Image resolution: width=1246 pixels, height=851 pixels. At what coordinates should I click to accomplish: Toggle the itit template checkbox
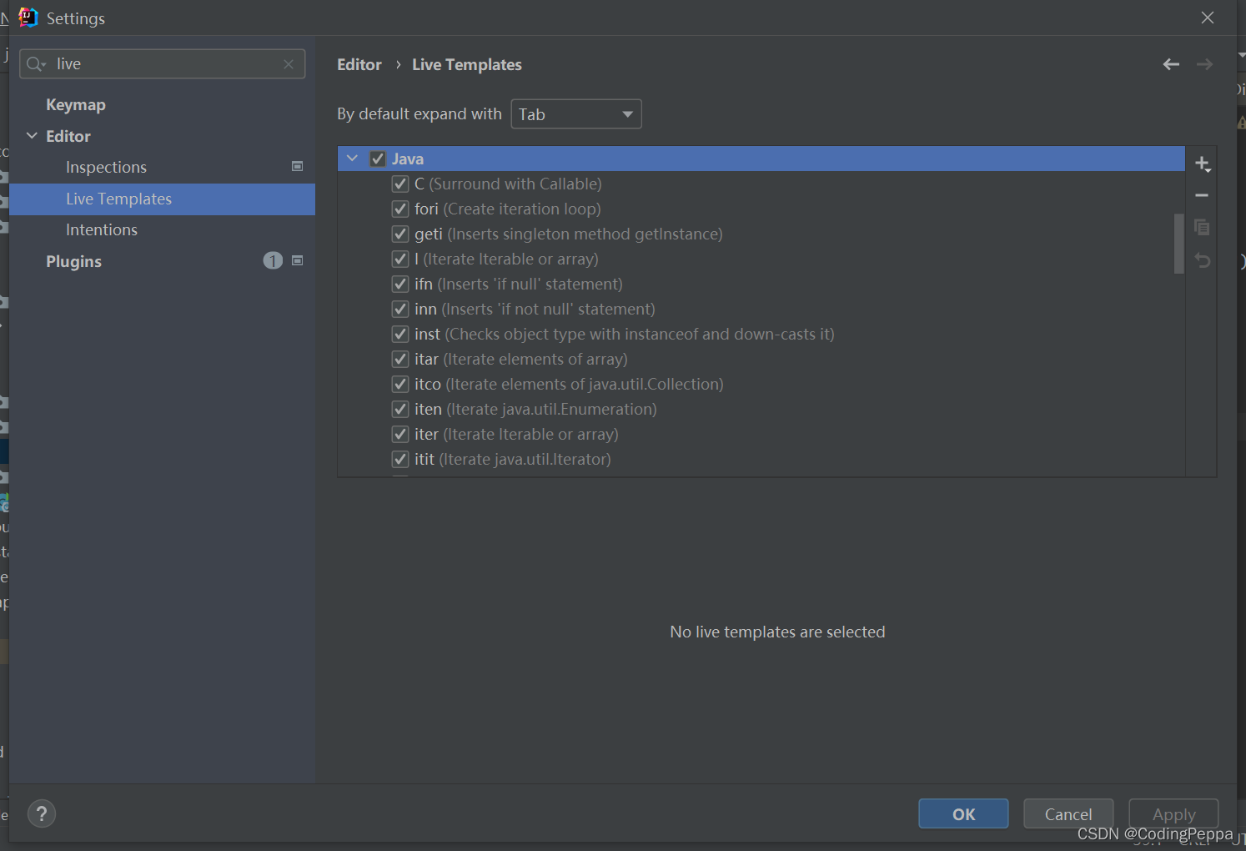pos(400,459)
